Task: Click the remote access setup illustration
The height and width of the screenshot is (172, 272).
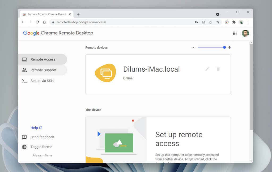Action: pos(116,140)
